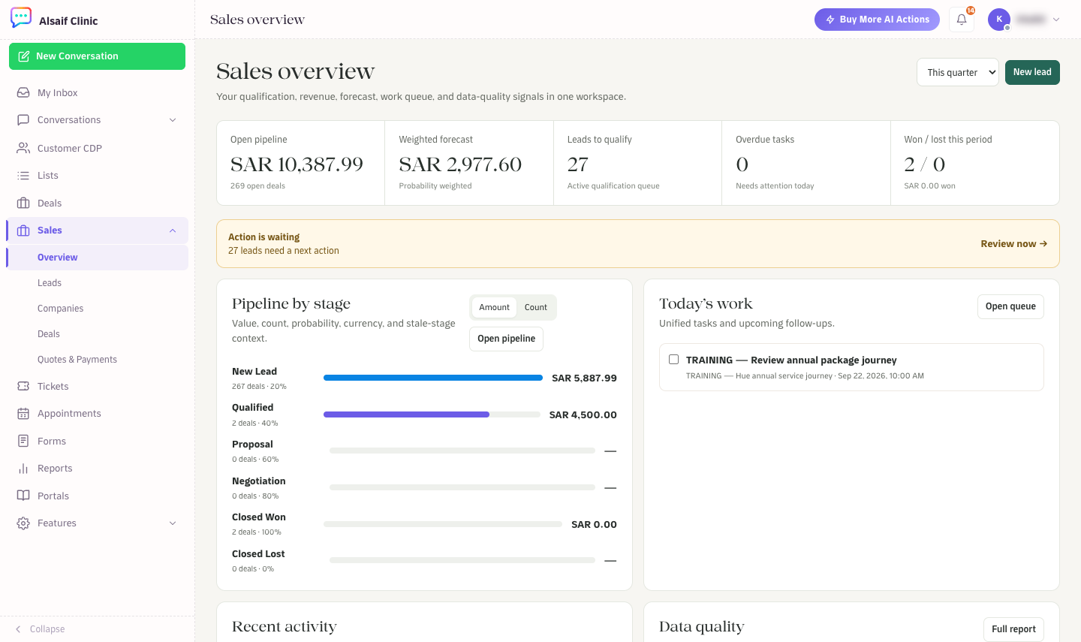Click the Customer CDP people icon
The image size is (1081, 642).
[x=23, y=148]
